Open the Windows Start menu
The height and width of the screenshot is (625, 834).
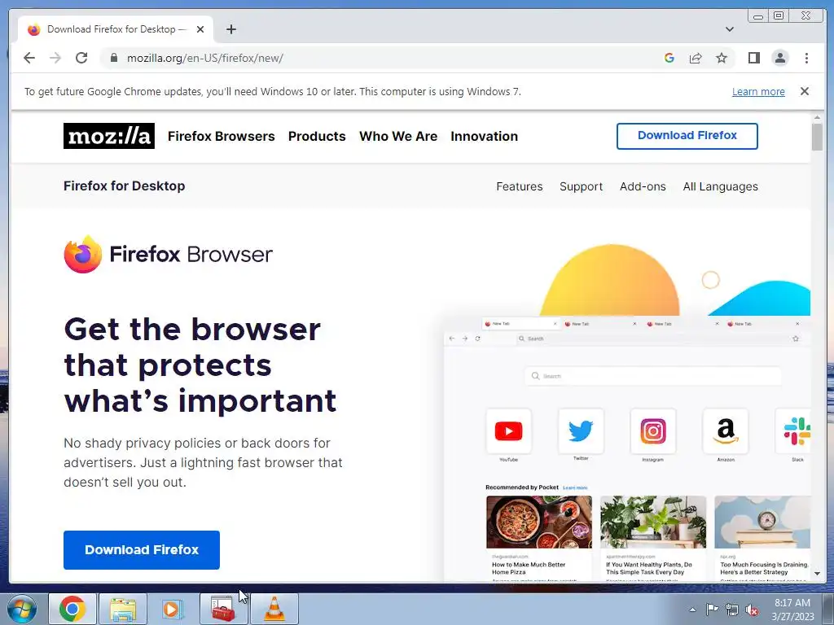pyautogui.click(x=22, y=609)
